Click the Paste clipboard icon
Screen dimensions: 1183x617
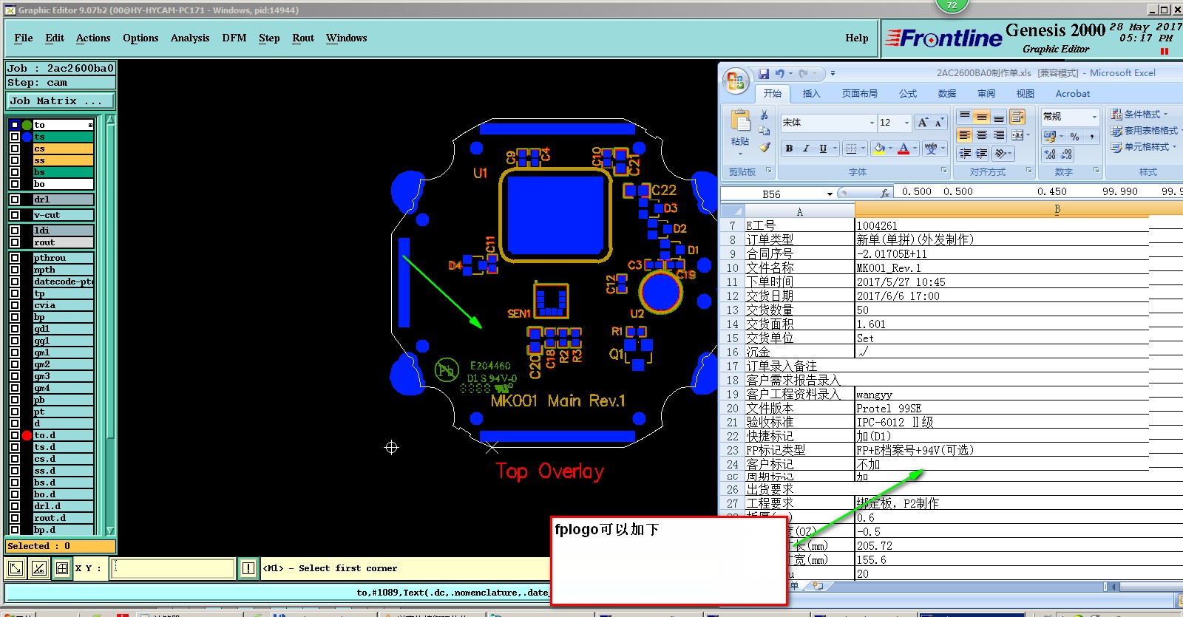(x=740, y=122)
